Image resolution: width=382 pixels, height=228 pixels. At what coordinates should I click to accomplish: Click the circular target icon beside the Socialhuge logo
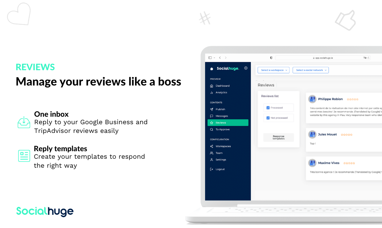[x=246, y=68]
